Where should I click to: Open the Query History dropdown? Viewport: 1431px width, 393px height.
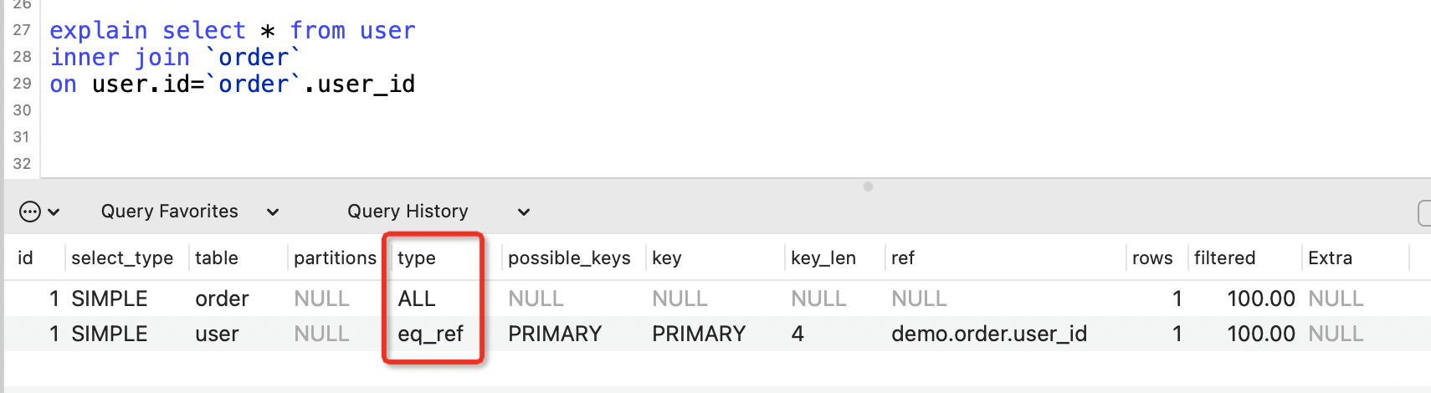439,212
